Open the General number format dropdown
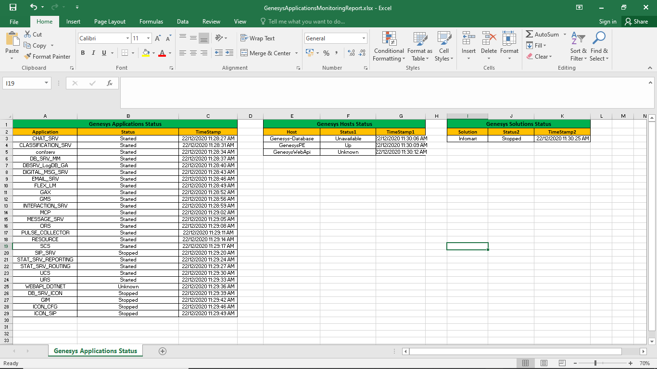The width and height of the screenshot is (657, 369). [x=364, y=38]
